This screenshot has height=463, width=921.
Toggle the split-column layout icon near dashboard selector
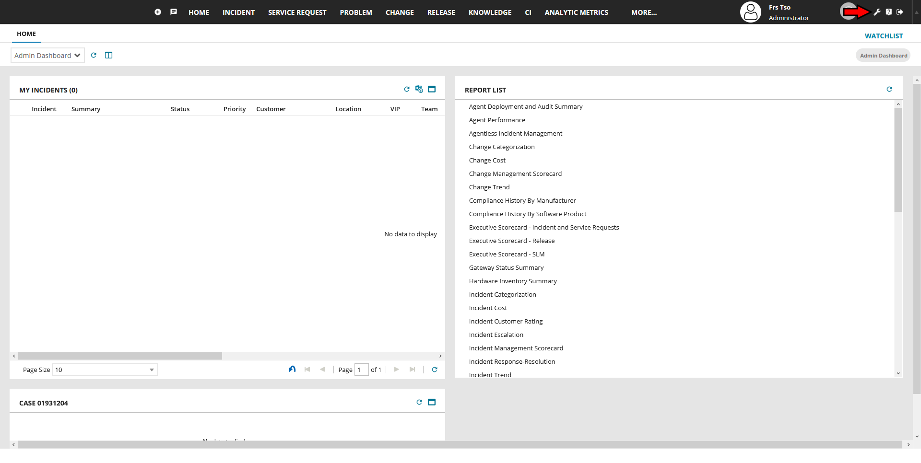pyautogui.click(x=108, y=55)
